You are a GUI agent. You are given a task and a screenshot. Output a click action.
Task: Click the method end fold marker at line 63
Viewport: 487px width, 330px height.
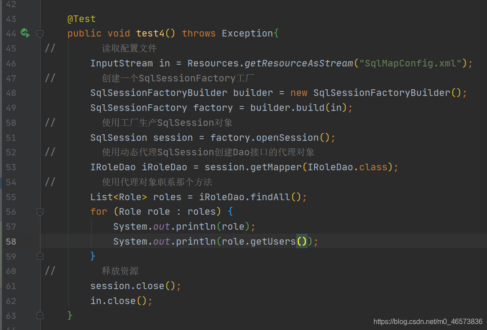pos(40,315)
